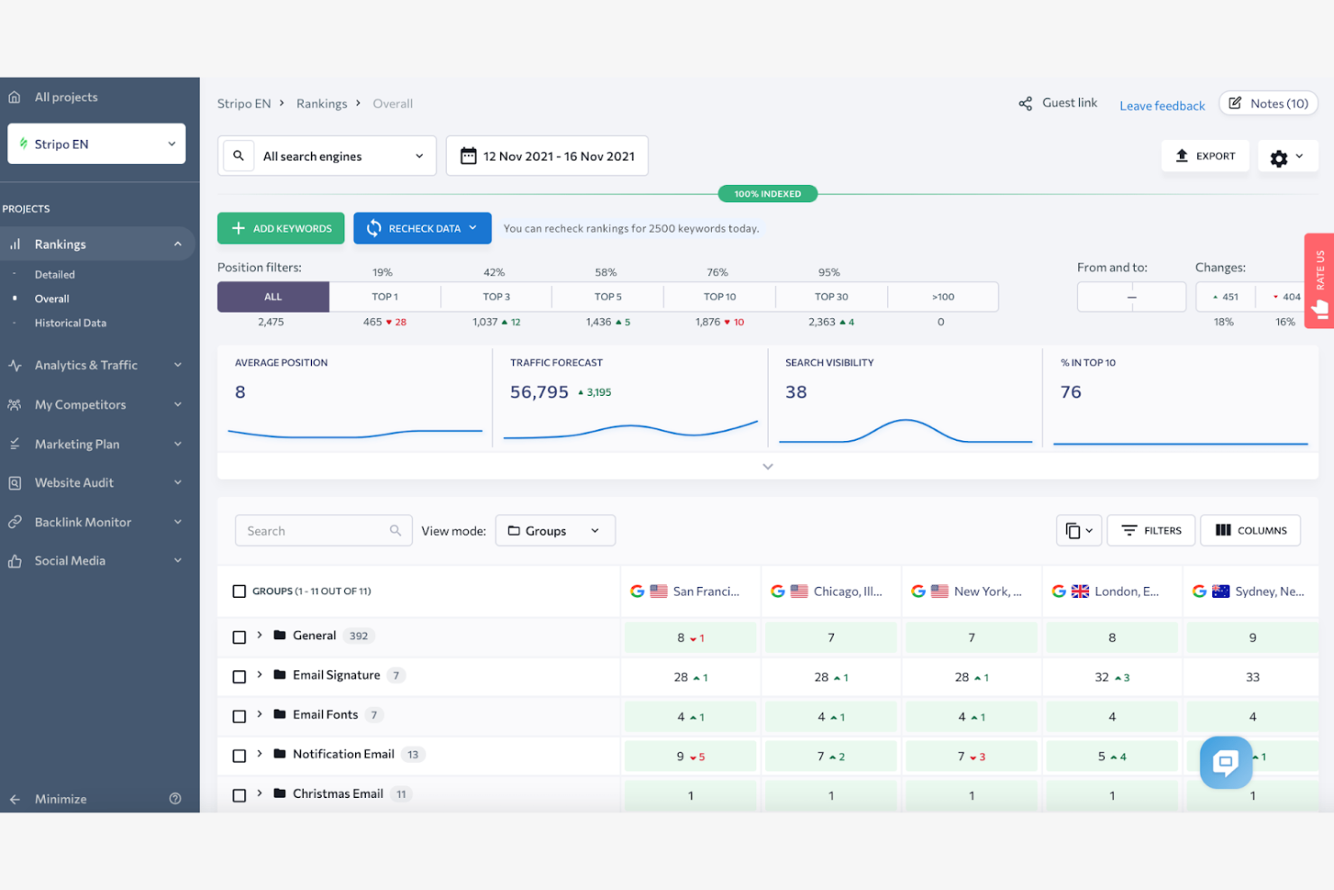Select the Backlink Monitor tool

click(81, 521)
